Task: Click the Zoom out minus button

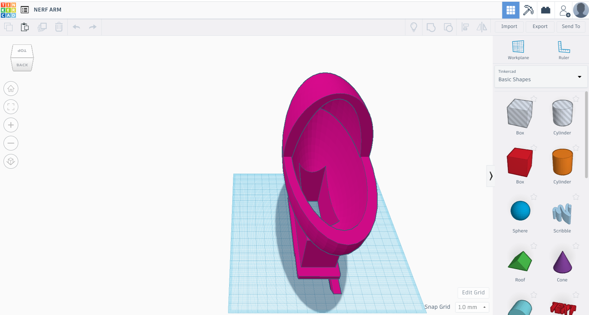Action: (x=11, y=143)
